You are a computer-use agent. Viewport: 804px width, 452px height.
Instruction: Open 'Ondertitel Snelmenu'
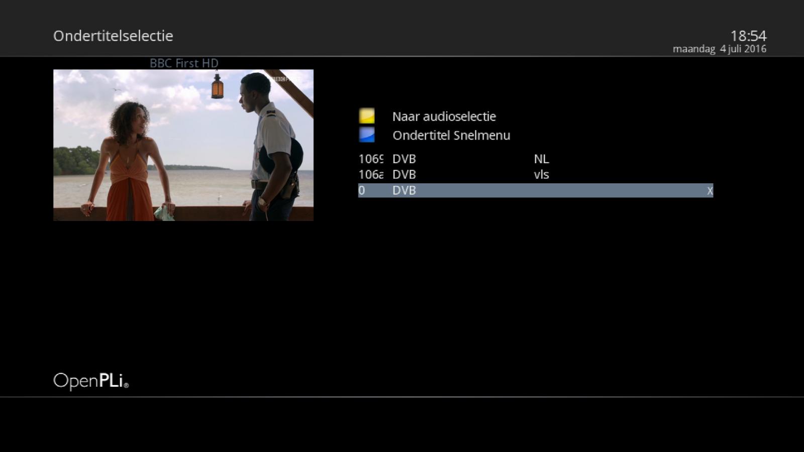[x=451, y=136]
